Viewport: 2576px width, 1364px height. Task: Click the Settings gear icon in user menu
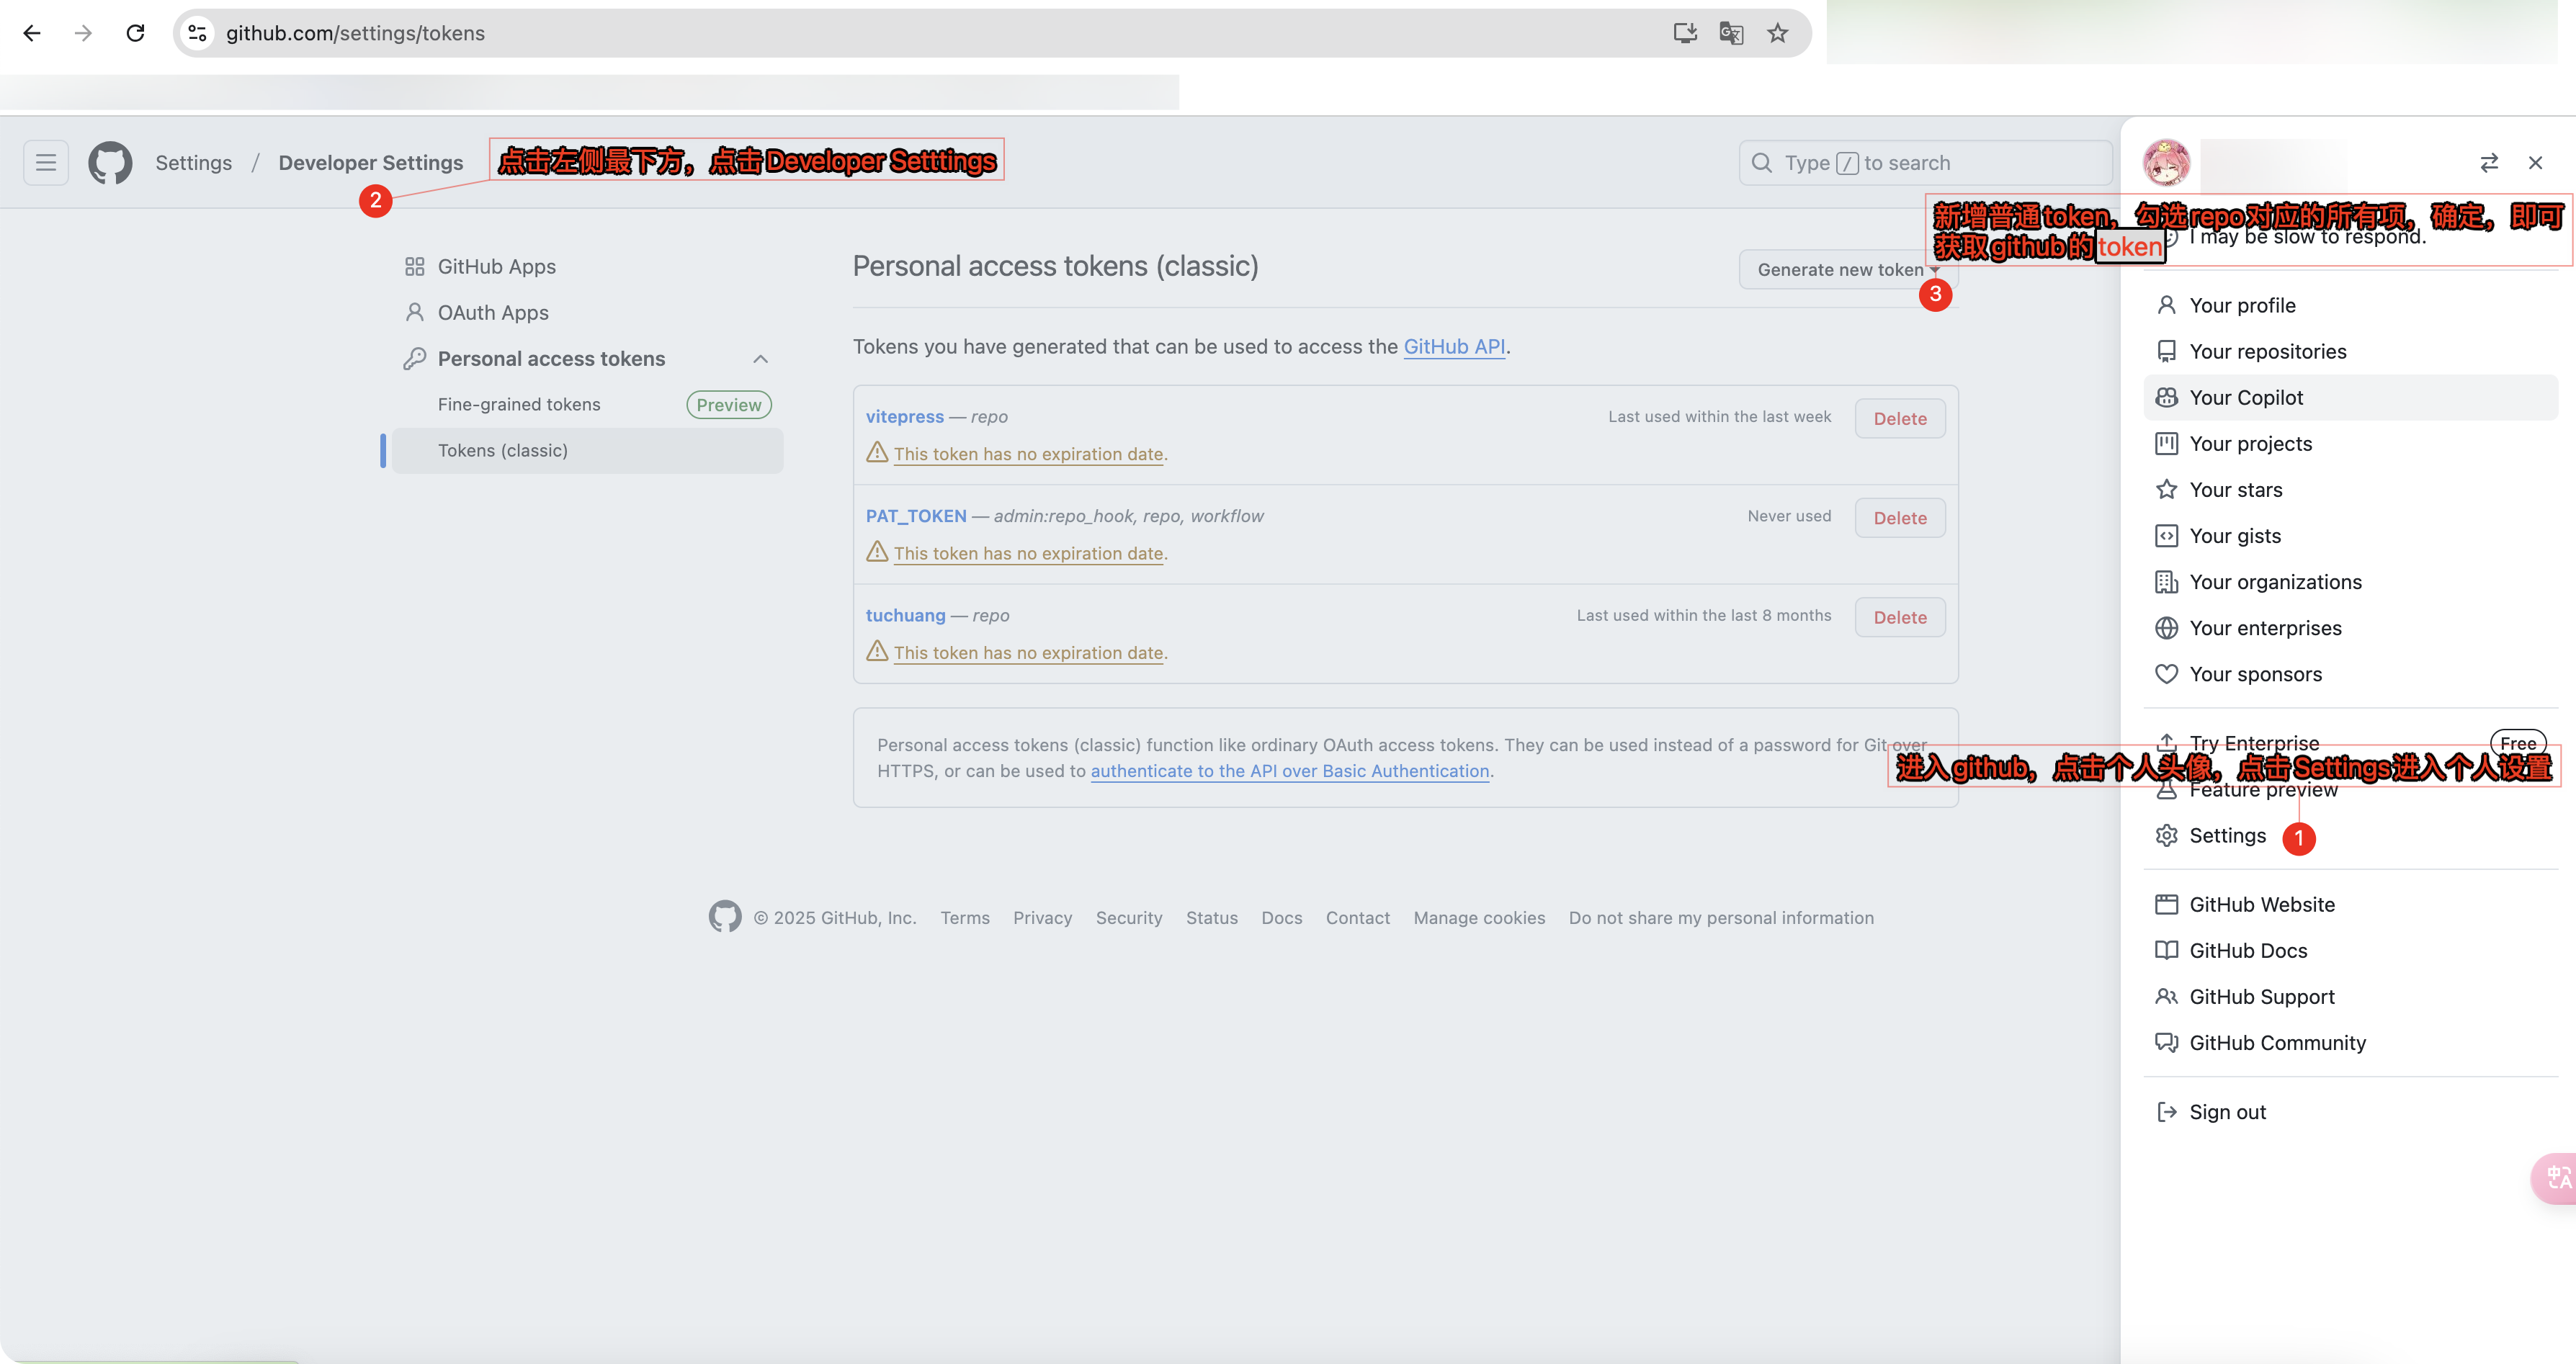coord(2166,835)
